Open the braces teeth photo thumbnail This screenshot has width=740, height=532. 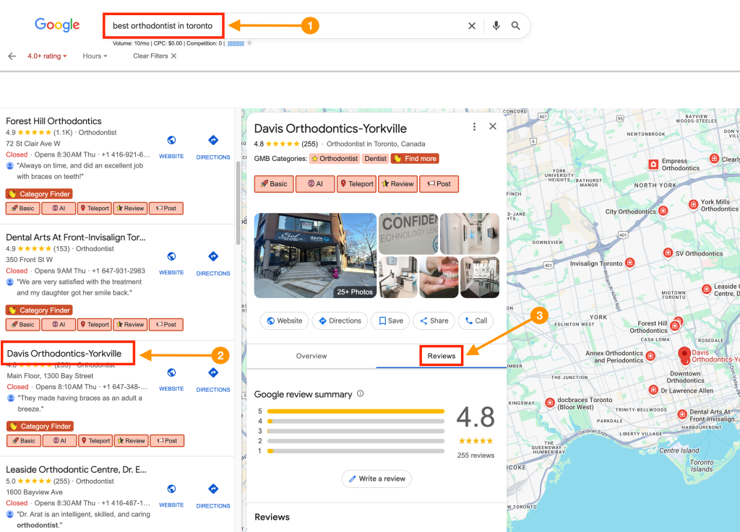click(439, 277)
